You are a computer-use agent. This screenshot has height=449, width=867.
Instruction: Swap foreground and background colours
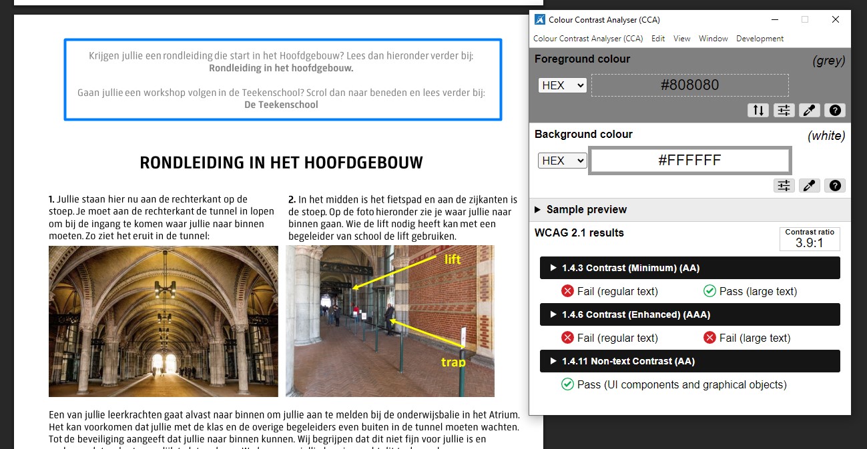click(x=758, y=111)
